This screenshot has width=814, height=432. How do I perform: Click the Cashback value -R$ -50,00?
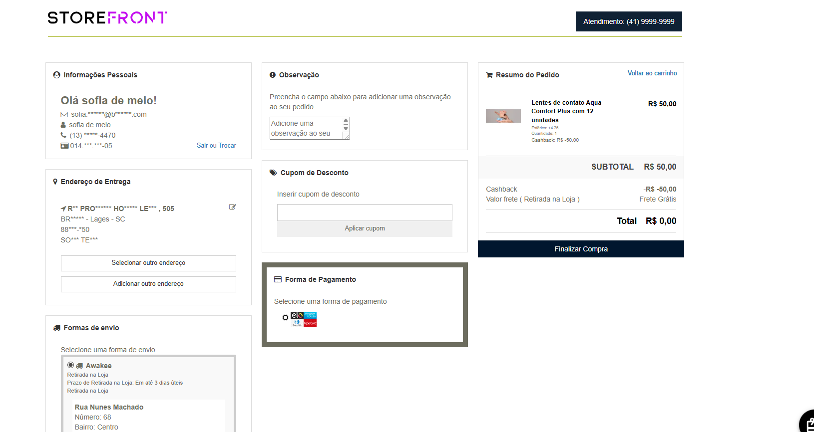(660, 189)
